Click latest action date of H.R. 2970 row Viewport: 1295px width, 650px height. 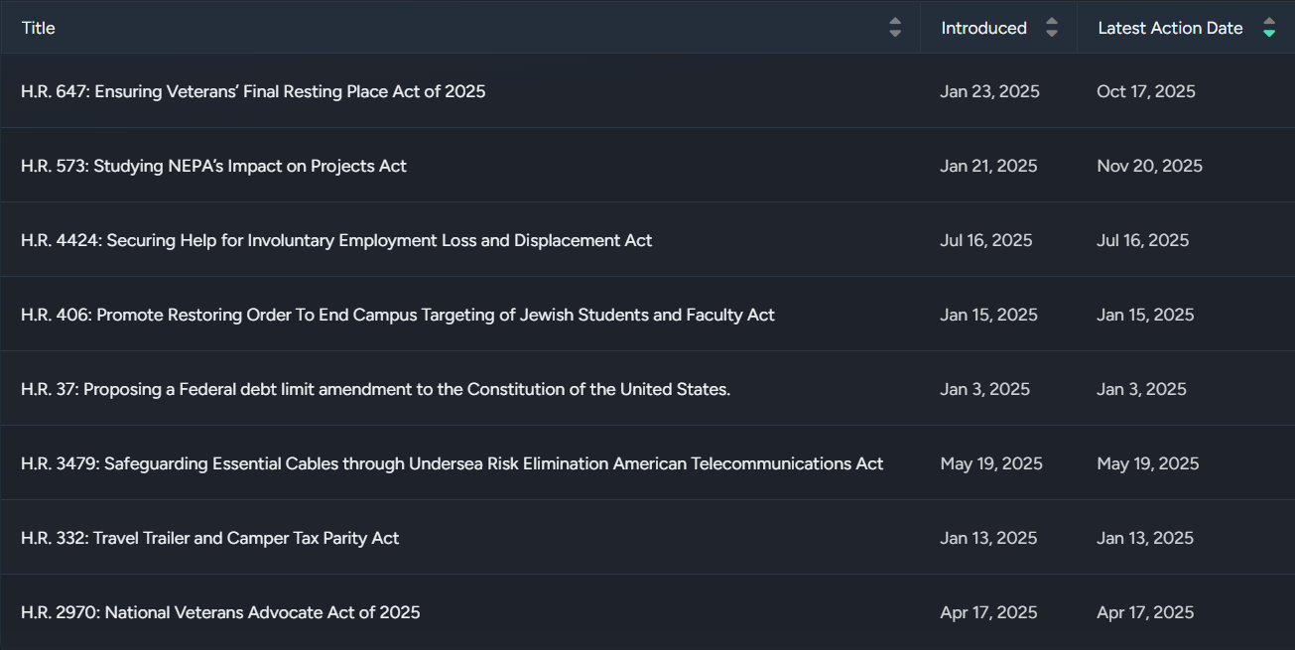coord(1145,612)
